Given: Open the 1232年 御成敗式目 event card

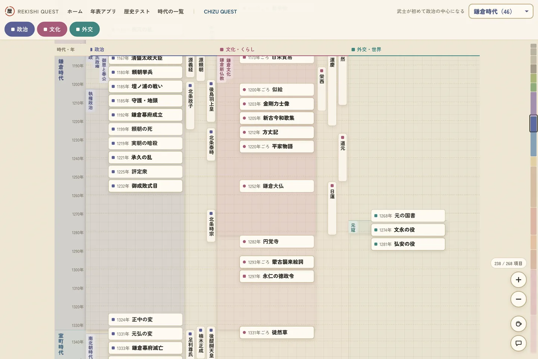Looking at the screenshot, I should (145, 186).
